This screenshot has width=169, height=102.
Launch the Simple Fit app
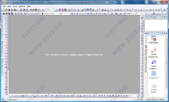pos(154,75)
